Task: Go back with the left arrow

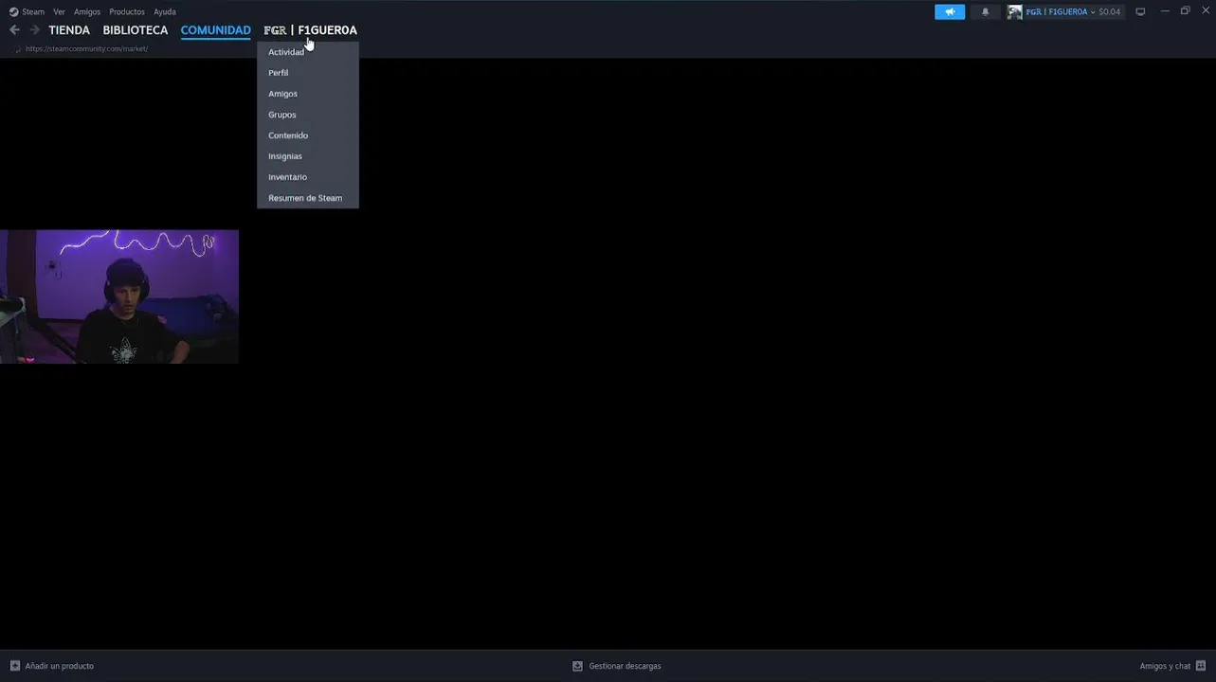Action: (x=14, y=30)
